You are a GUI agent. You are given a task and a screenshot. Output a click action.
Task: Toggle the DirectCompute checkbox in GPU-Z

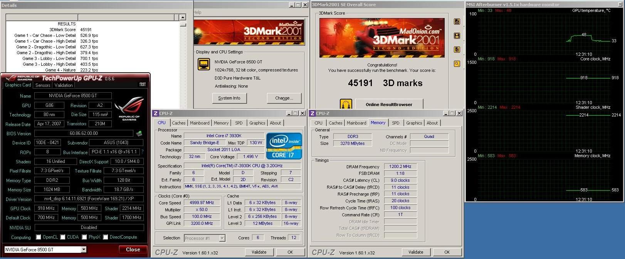[105, 237]
